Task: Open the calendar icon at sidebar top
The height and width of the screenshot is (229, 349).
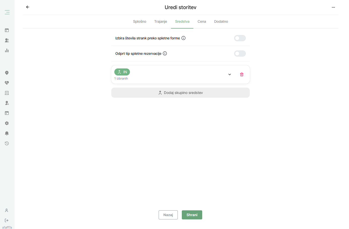Action: [7, 30]
